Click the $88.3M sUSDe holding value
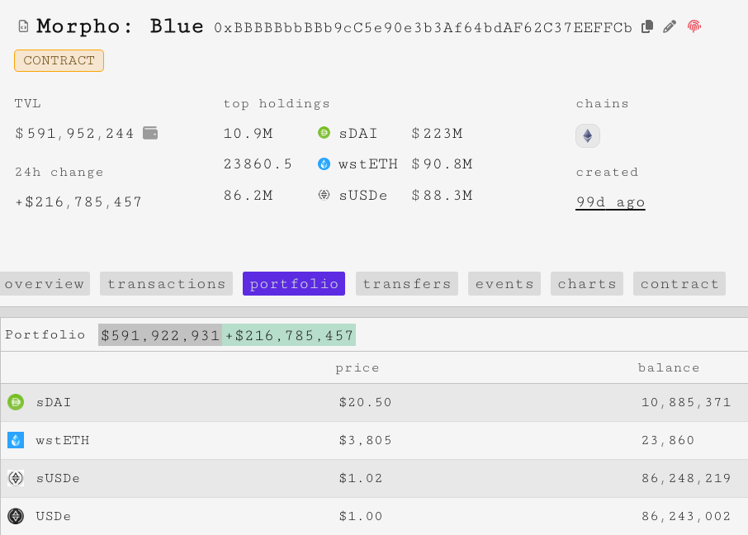This screenshot has width=748, height=535. click(442, 196)
